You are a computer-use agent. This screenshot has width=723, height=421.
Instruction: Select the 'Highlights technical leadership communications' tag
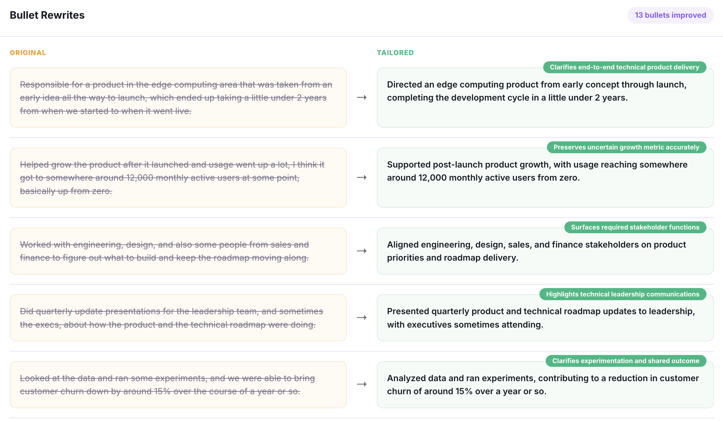pos(623,294)
